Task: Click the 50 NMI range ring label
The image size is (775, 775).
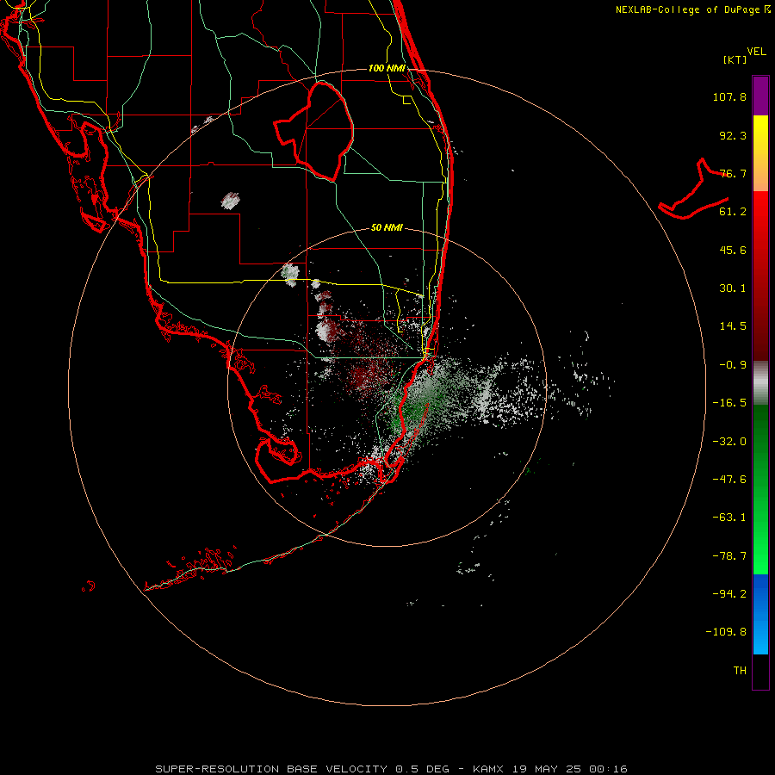Action: 387,227
